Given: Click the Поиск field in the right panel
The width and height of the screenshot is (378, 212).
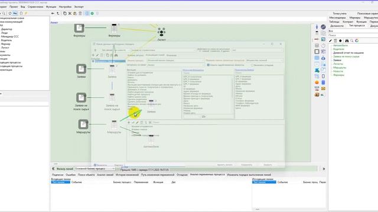Looking at the screenshot, I should click(x=353, y=35).
